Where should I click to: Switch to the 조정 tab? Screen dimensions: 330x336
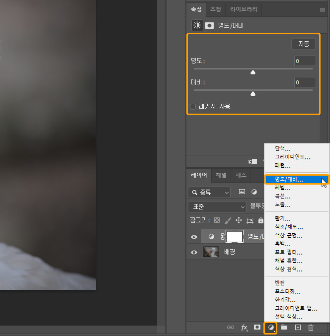215,9
